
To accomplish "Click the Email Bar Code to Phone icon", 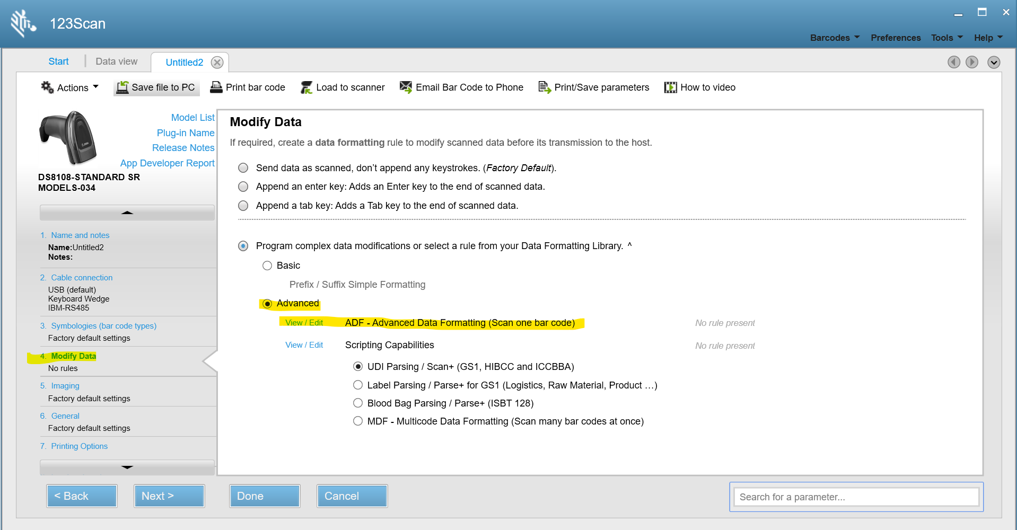I will click(406, 87).
